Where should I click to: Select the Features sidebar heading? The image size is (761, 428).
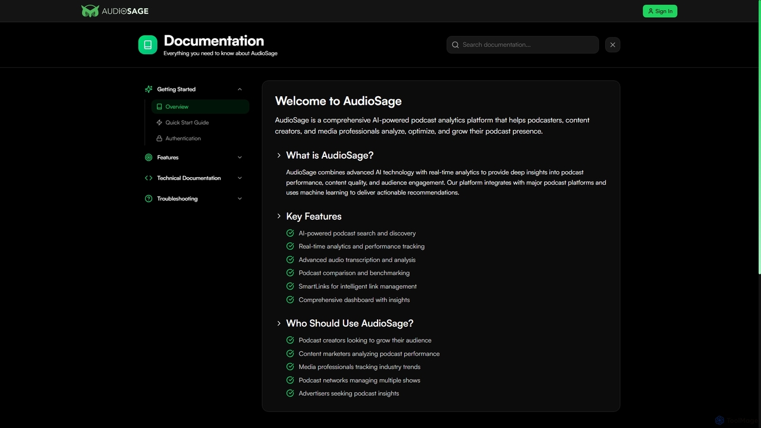168,158
